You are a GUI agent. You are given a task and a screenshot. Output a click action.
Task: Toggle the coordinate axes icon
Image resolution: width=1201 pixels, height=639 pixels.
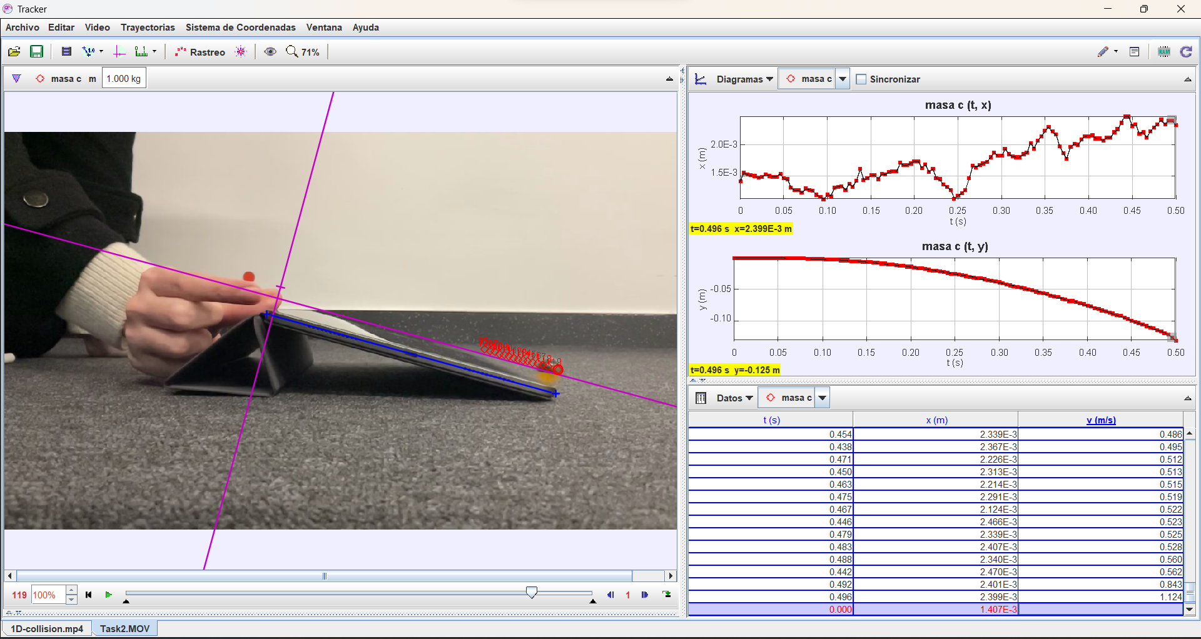click(x=119, y=52)
